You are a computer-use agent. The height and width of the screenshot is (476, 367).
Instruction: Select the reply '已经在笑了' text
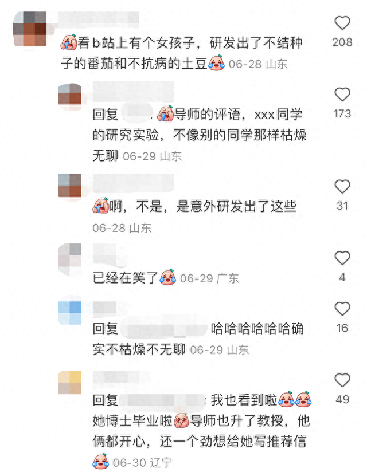[x=126, y=278]
